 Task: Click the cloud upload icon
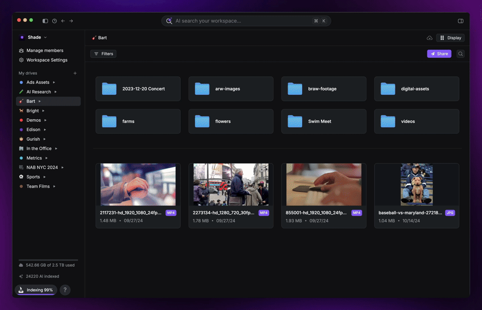pos(429,38)
